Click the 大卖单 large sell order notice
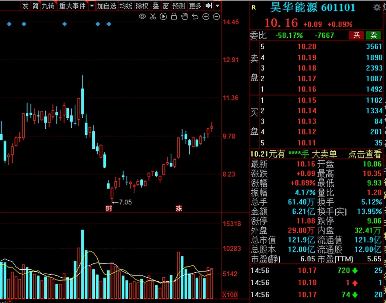This screenshot has height=303, width=386. point(324,154)
